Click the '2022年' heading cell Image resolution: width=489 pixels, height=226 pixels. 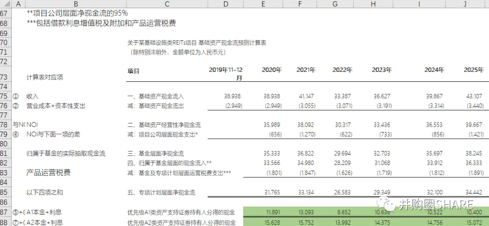(x=342, y=71)
